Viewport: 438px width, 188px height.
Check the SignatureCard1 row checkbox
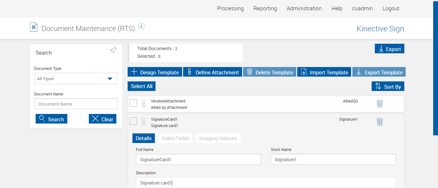point(133,121)
